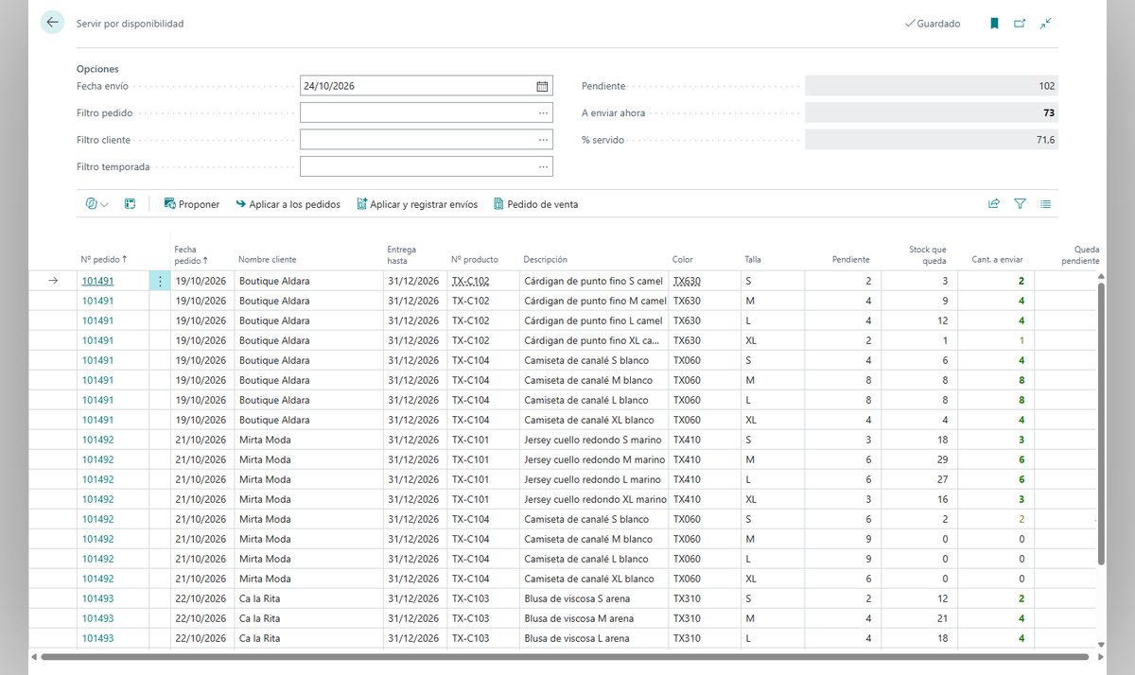Sort by the Nº pedido column header

pyautogui.click(x=104, y=259)
